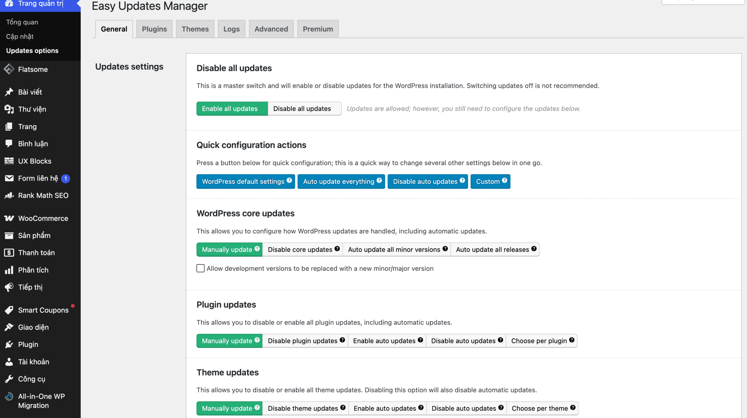Click the Công cụ wrench icon
The image size is (747, 418).
click(x=9, y=379)
